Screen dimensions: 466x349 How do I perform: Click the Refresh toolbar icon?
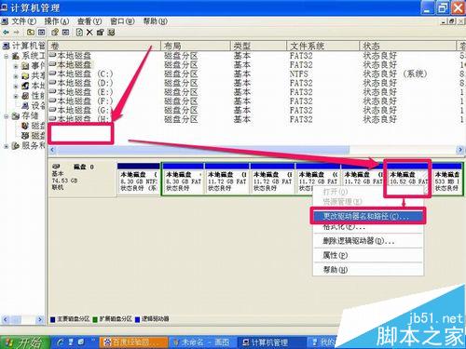79,32
